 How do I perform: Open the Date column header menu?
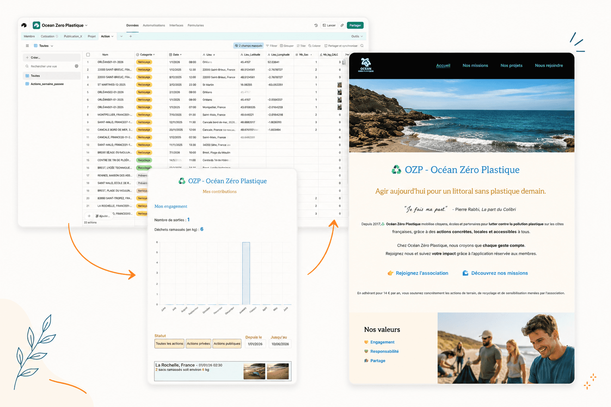pyautogui.click(x=181, y=54)
